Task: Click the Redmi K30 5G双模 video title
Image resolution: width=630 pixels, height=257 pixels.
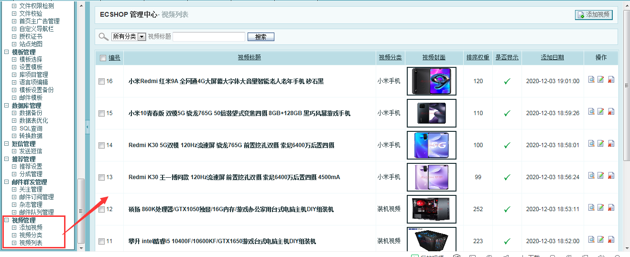Action: tap(231, 145)
